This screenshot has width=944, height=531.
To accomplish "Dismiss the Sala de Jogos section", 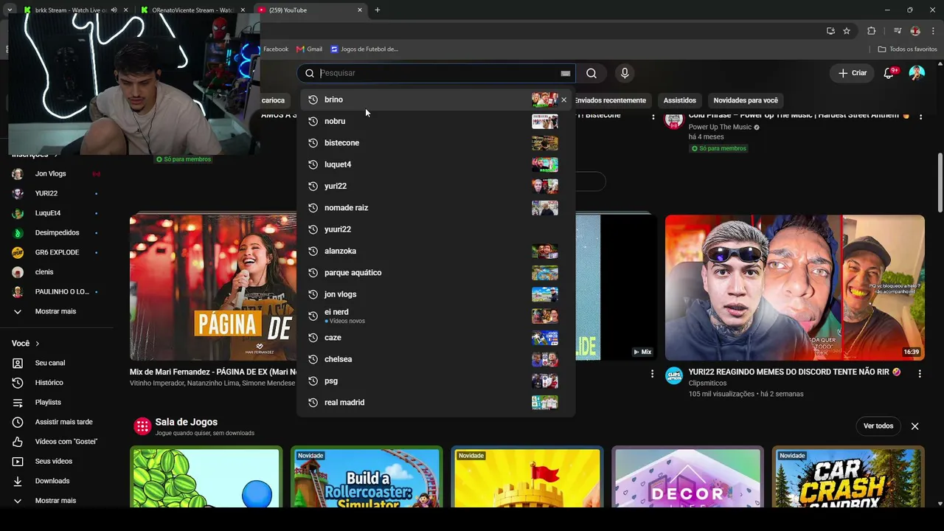I will tap(915, 426).
